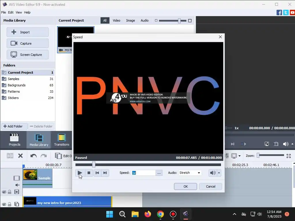Filter media by Video tab
The image size is (295, 221).
(116, 20)
